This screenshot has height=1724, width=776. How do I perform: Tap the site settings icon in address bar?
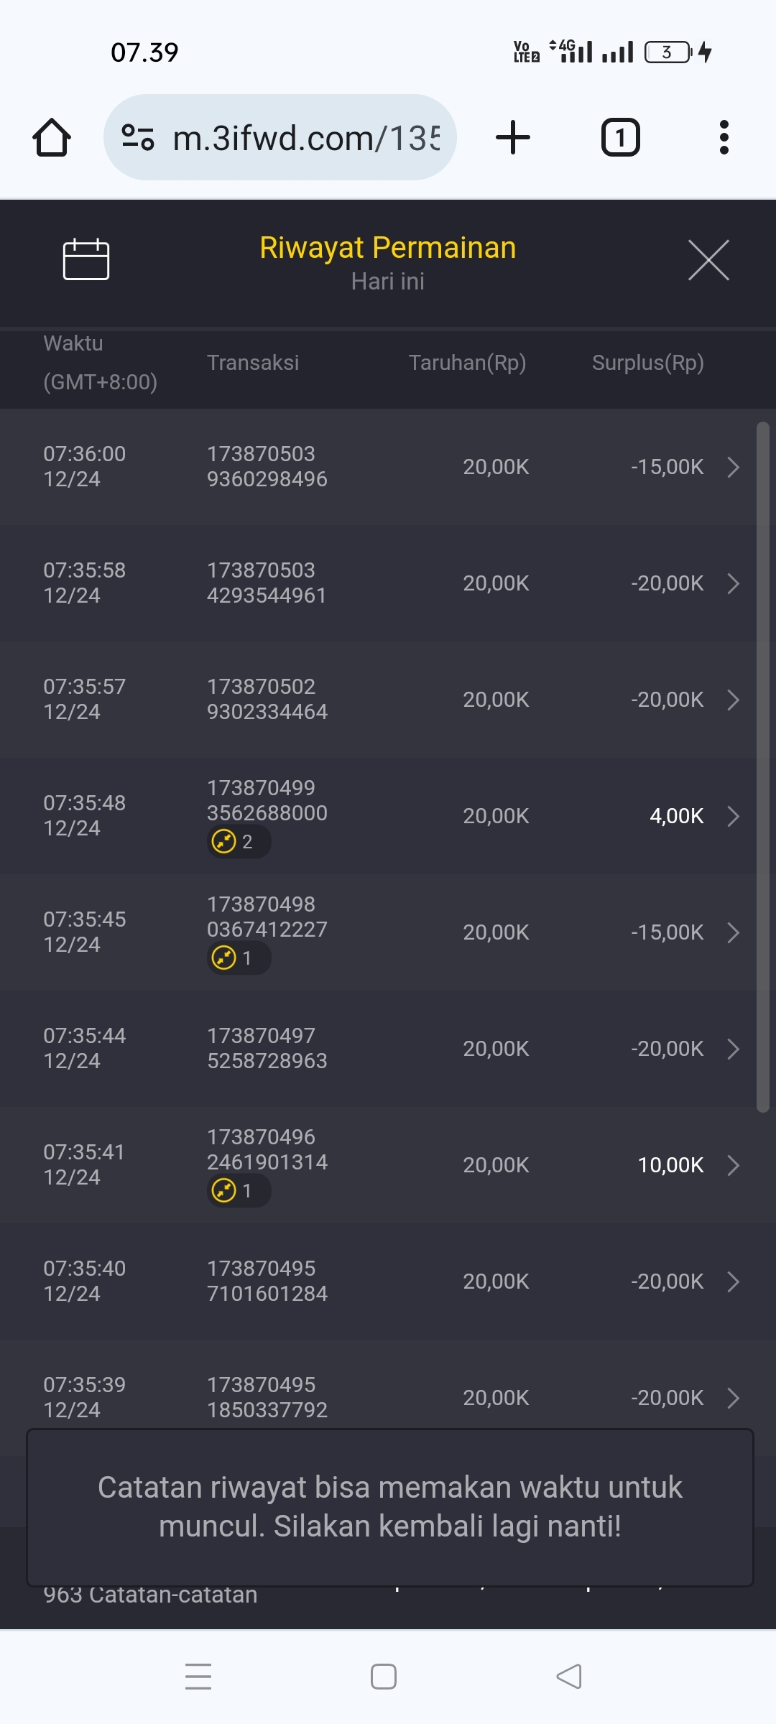138,137
